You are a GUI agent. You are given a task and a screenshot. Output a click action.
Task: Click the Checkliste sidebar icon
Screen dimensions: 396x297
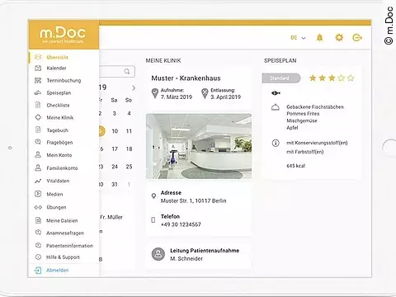point(38,105)
